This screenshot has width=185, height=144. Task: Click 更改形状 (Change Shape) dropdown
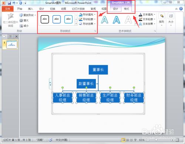pyautogui.click(x=27, y=15)
